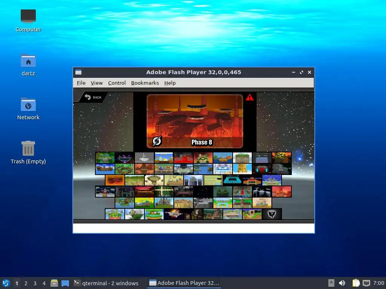Click the show desktop taskbar icon
This screenshot has height=289, width=386.
click(65, 283)
